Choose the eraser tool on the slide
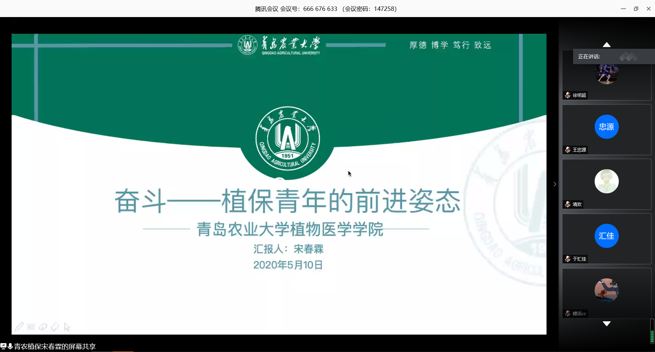This screenshot has height=352, width=655. pos(55,327)
